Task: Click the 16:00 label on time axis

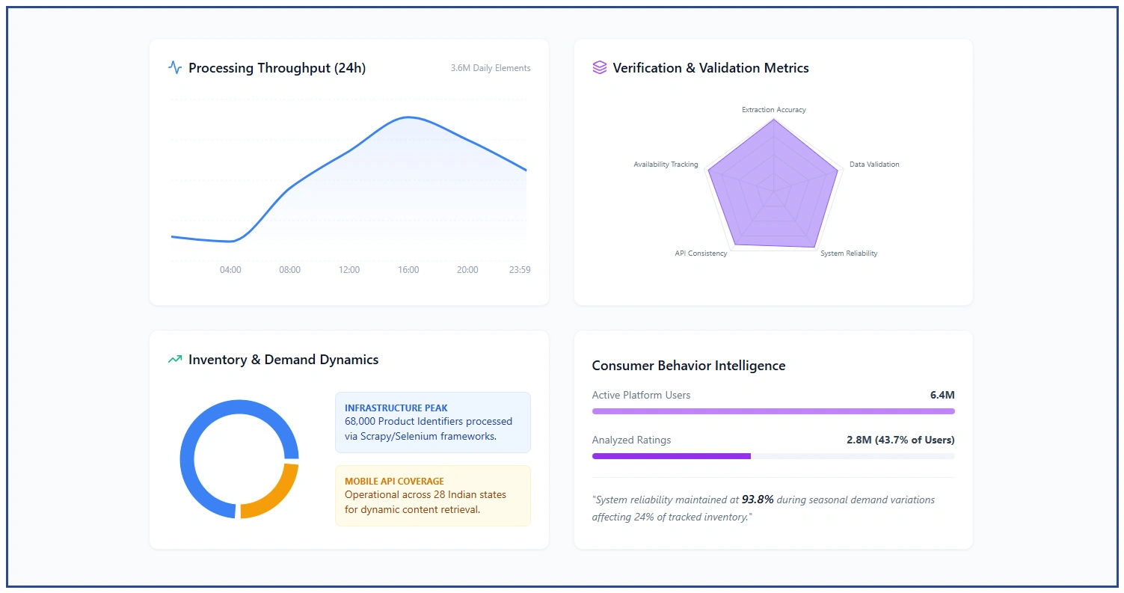Action: pos(408,270)
